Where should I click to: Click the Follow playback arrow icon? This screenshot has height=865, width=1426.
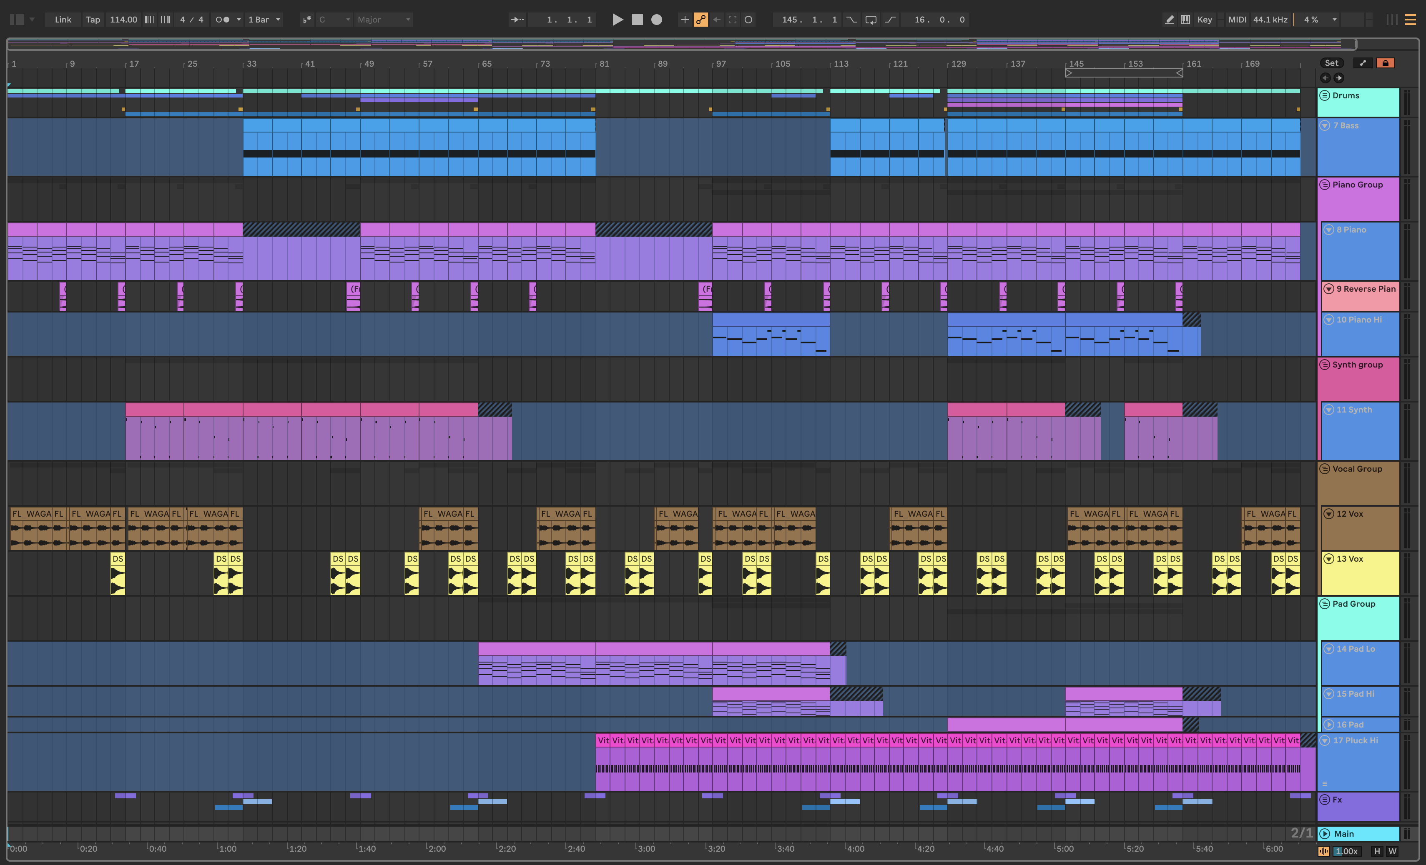(517, 20)
